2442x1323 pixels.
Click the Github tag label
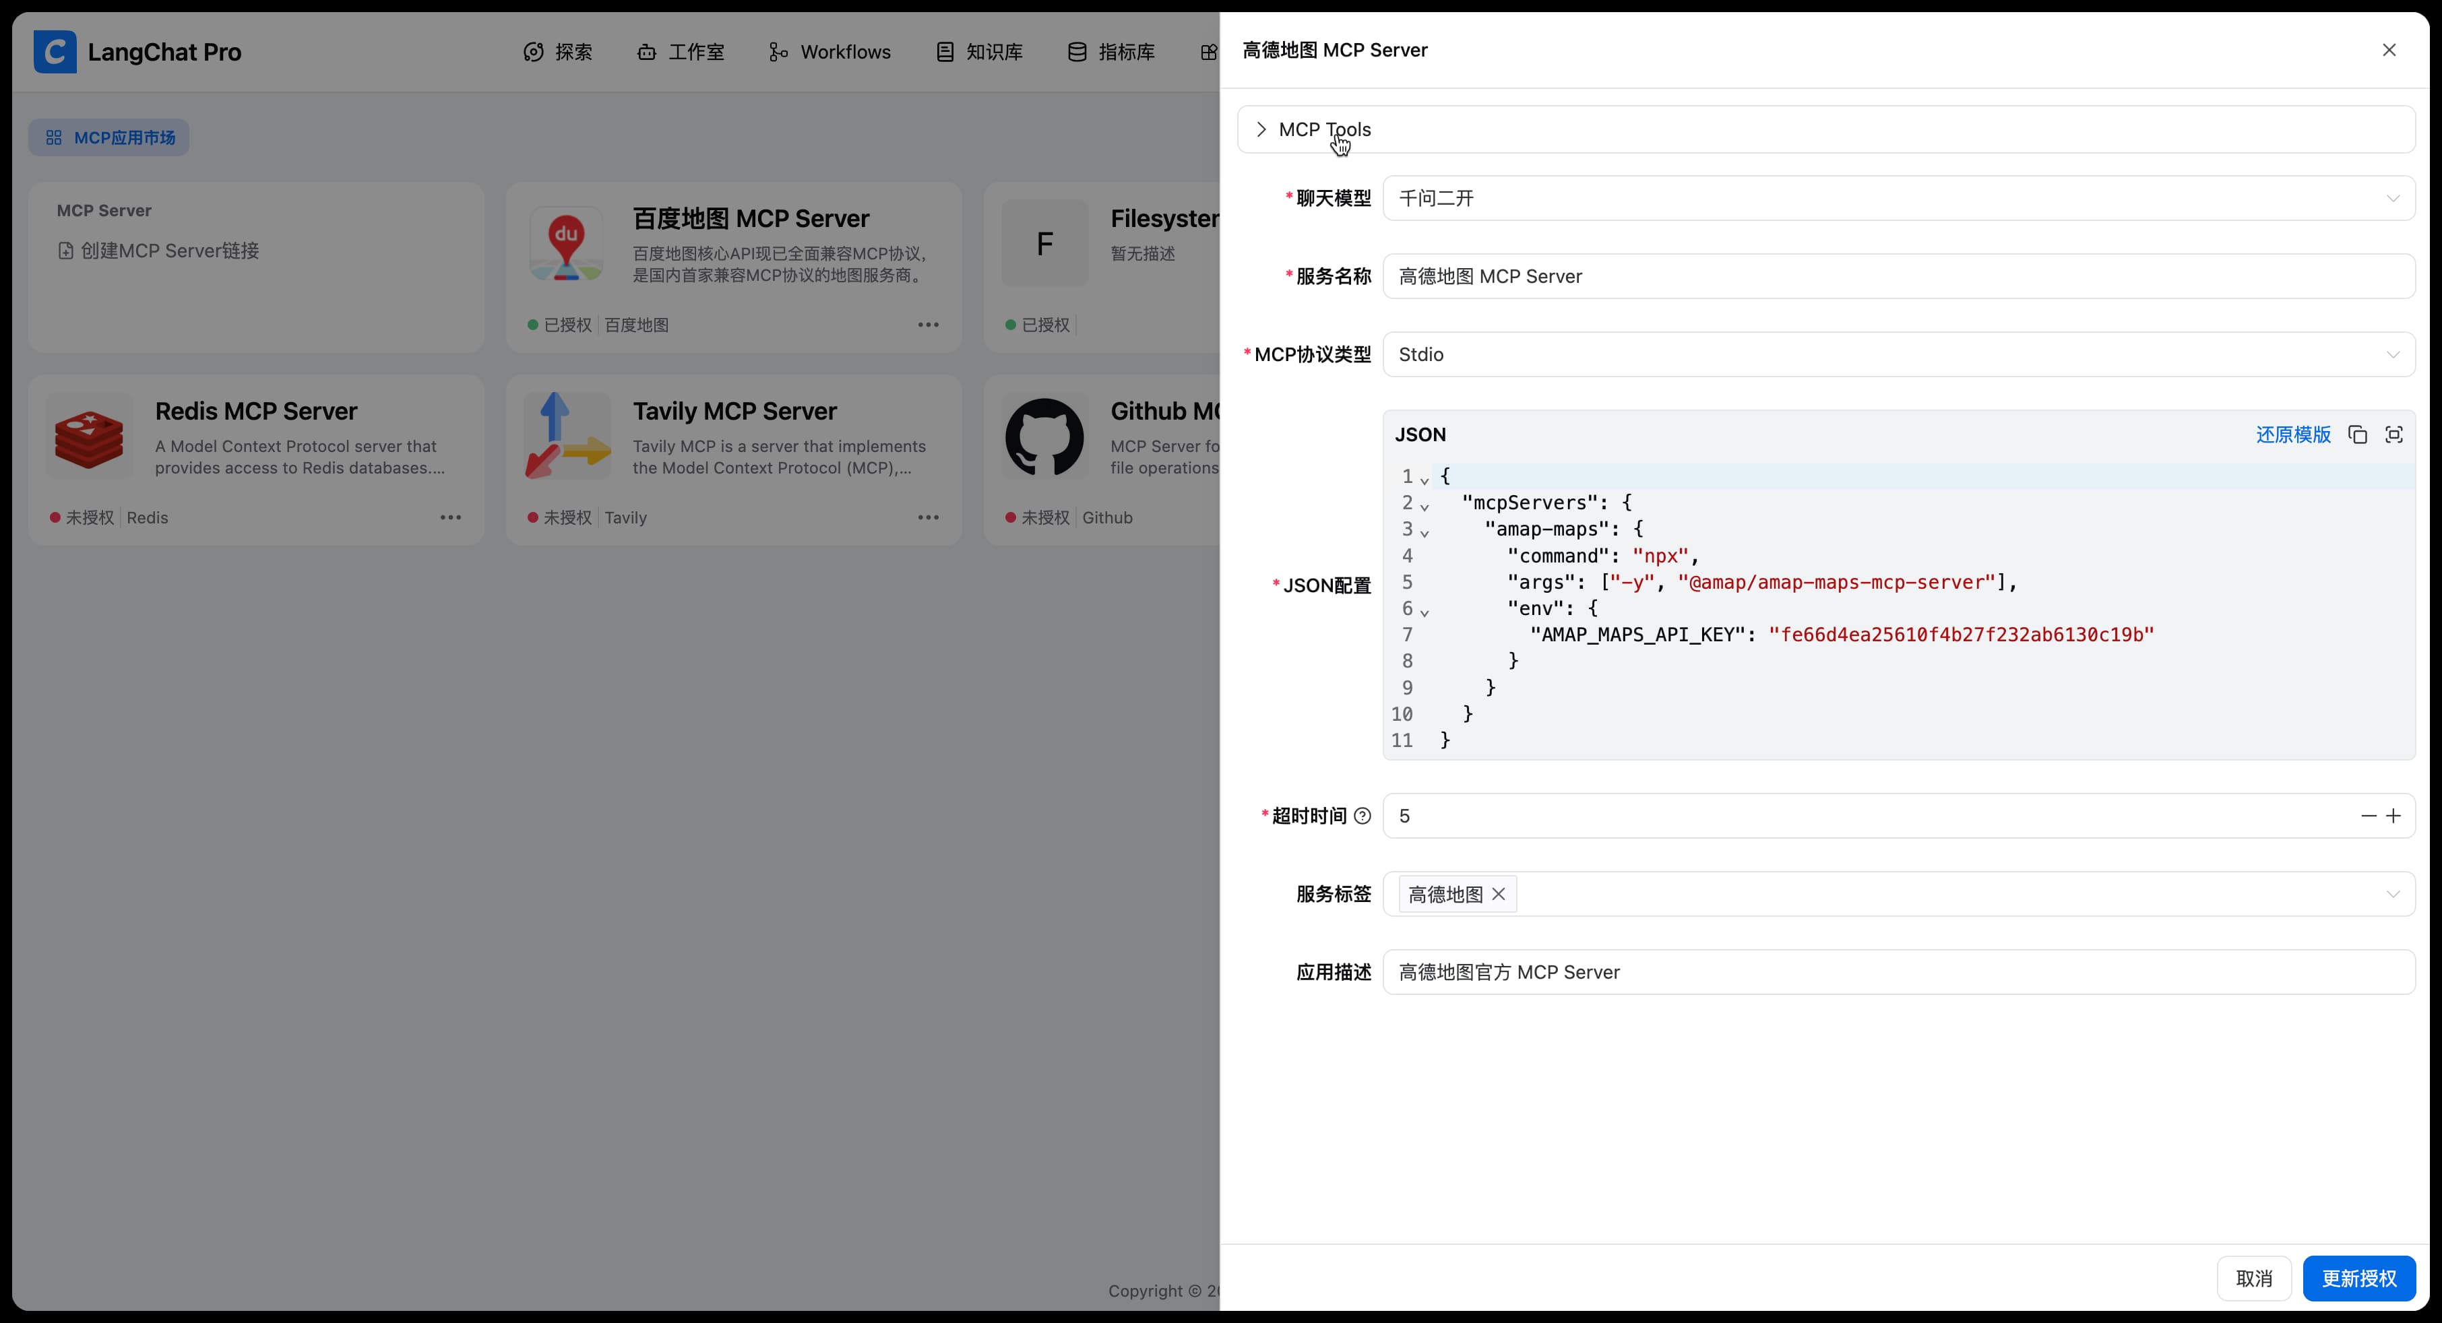click(x=1107, y=517)
